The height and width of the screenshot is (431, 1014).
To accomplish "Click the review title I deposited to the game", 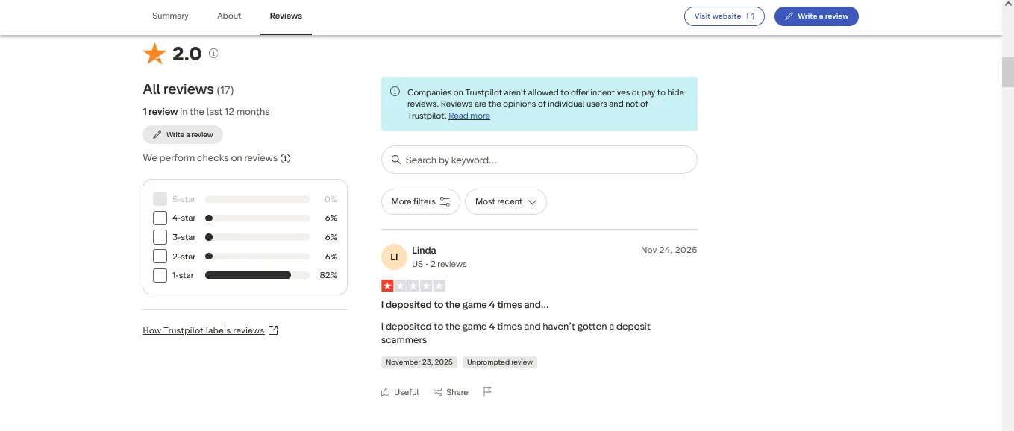I will pyautogui.click(x=465, y=305).
